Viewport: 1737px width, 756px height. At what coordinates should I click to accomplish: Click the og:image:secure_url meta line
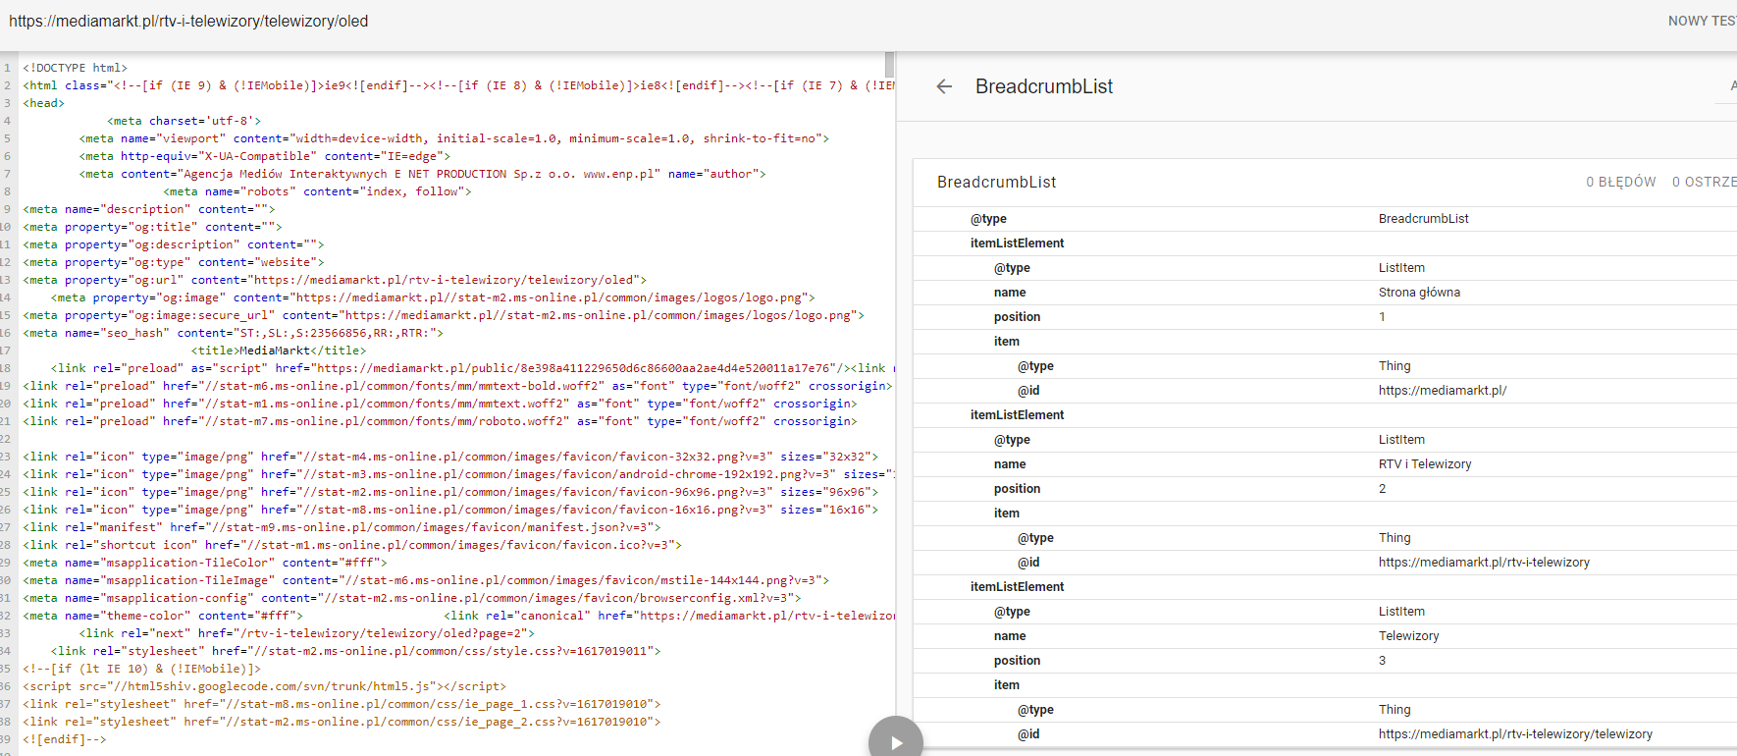(445, 315)
